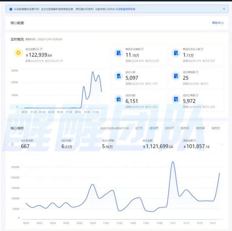The width and height of the screenshot is (232, 231).
Task: Click the info icon in the blue notice banner
Action: point(11,9)
